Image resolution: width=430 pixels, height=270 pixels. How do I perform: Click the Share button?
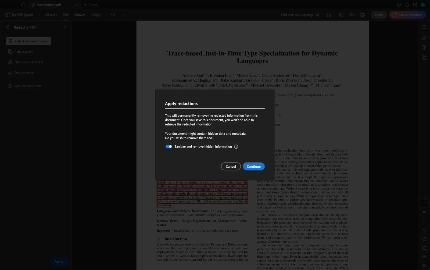379,15
